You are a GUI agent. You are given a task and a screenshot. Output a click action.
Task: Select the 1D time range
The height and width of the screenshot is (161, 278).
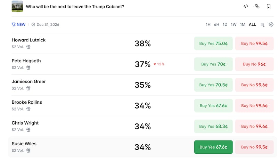pos(225,24)
